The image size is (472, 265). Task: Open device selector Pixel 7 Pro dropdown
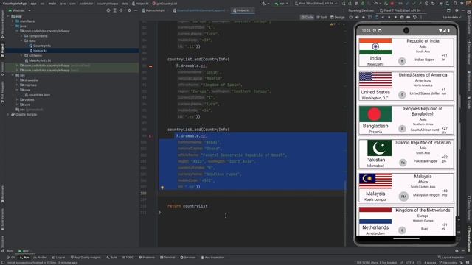pos(316,4)
